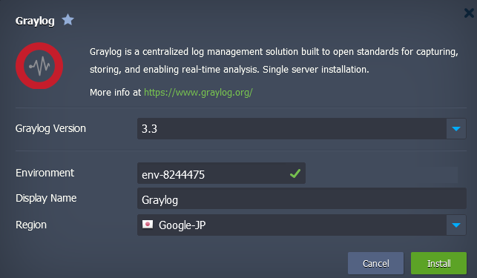Click the Graylog dialog title
This screenshot has width=477, height=278.
[35, 21]
